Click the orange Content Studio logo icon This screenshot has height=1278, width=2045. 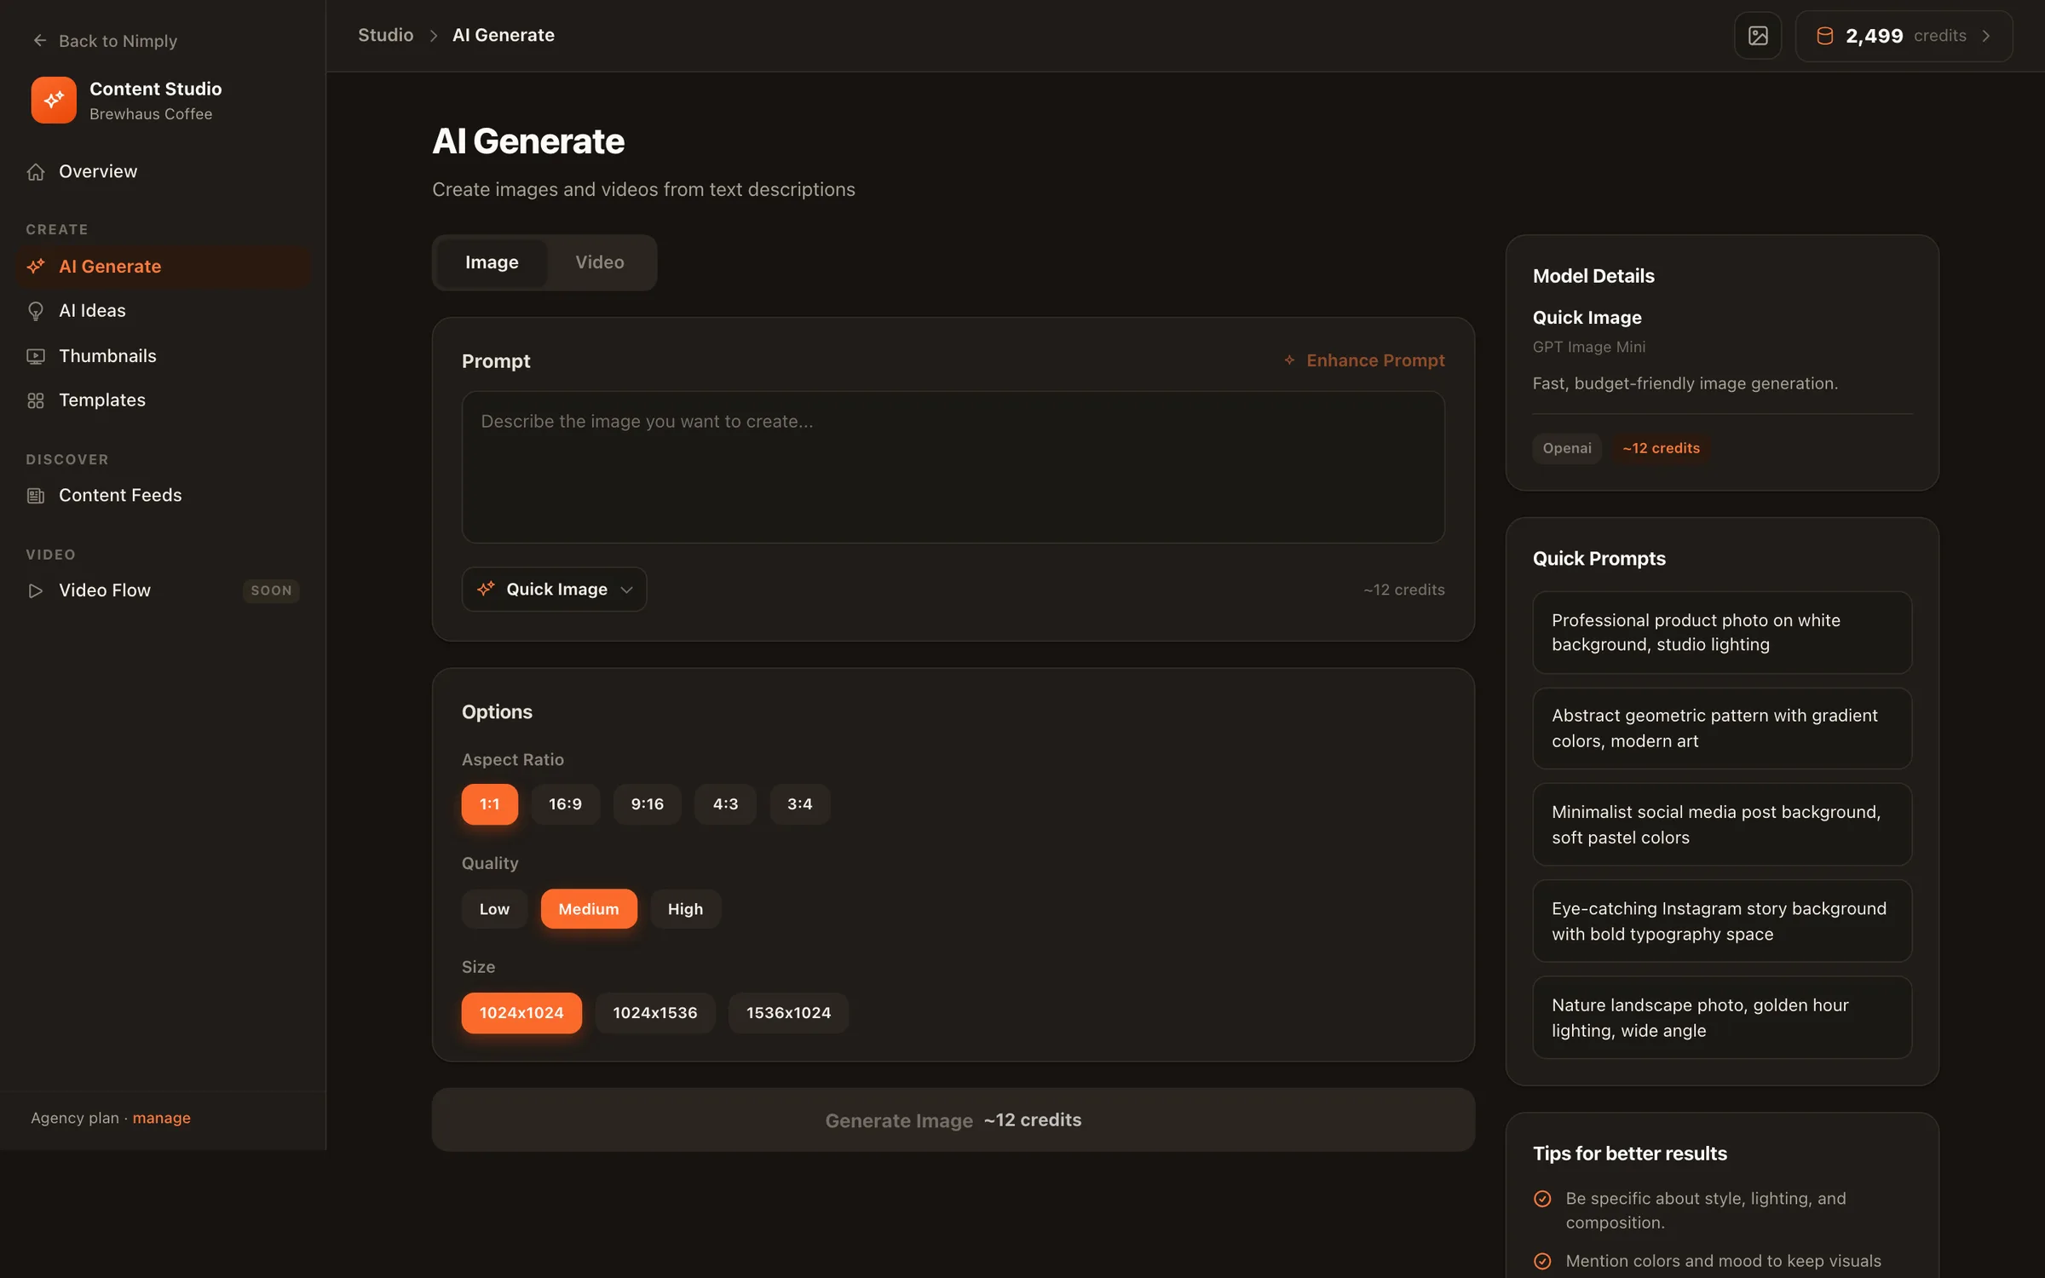[x=54, y=101]
